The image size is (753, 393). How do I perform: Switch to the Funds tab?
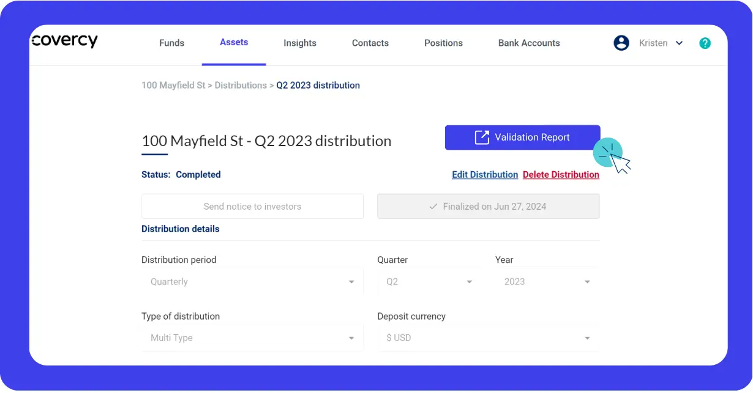click(171, 43)
